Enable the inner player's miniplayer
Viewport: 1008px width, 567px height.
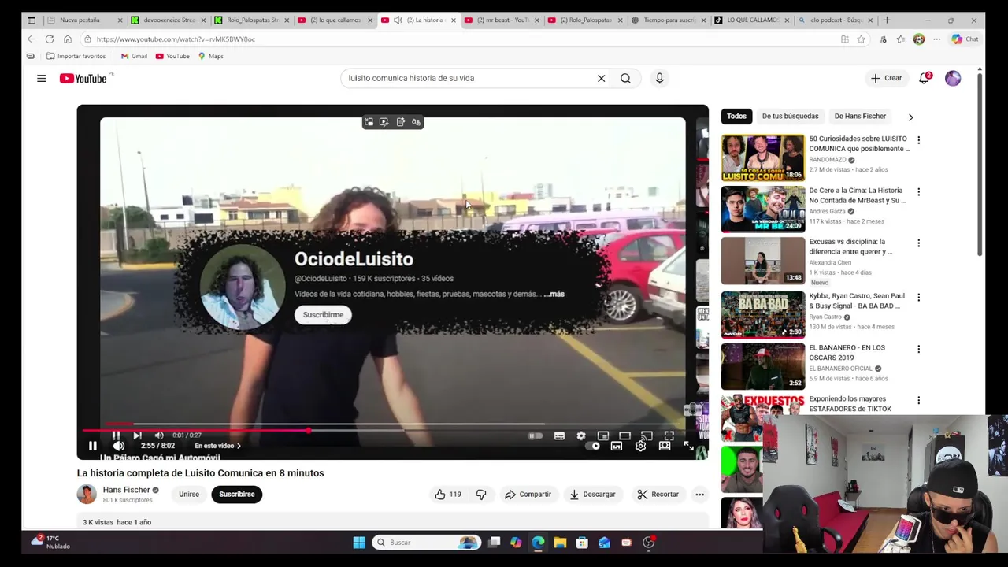pos(603,435)
